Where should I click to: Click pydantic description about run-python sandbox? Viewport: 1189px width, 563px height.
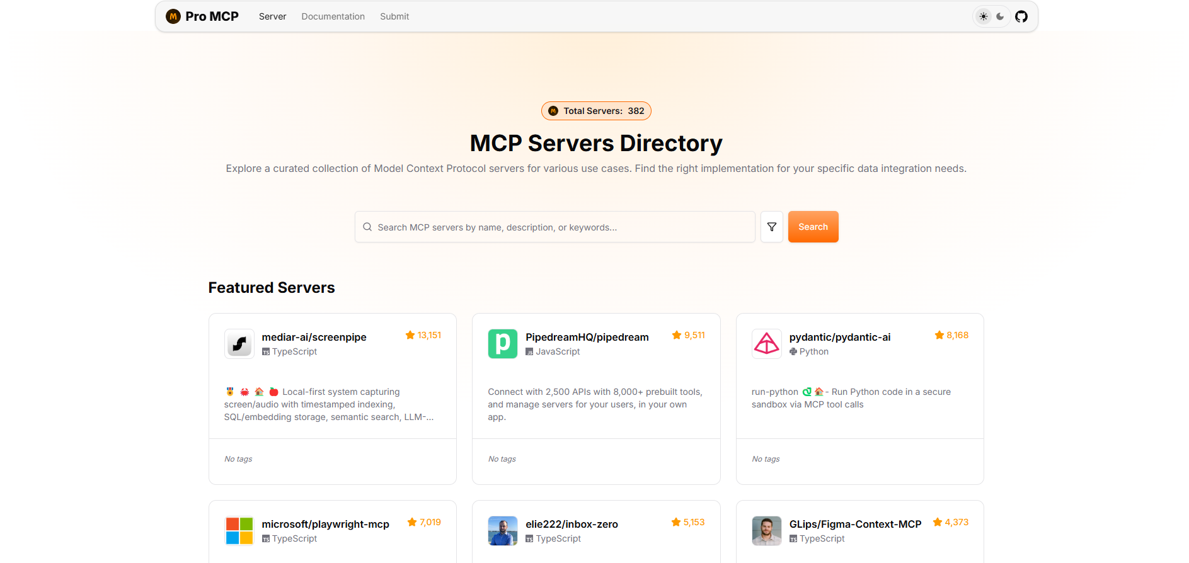pyautogui.click(x=851, y=398)
